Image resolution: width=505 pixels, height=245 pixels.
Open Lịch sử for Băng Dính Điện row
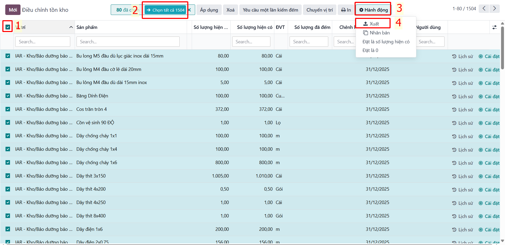click(x=462, y=96)
